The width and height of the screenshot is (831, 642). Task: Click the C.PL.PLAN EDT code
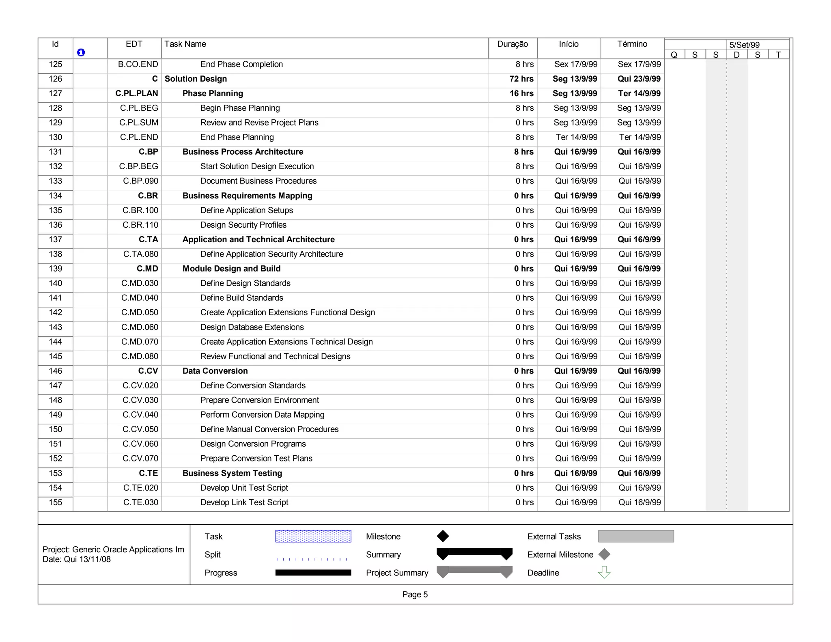137,93
